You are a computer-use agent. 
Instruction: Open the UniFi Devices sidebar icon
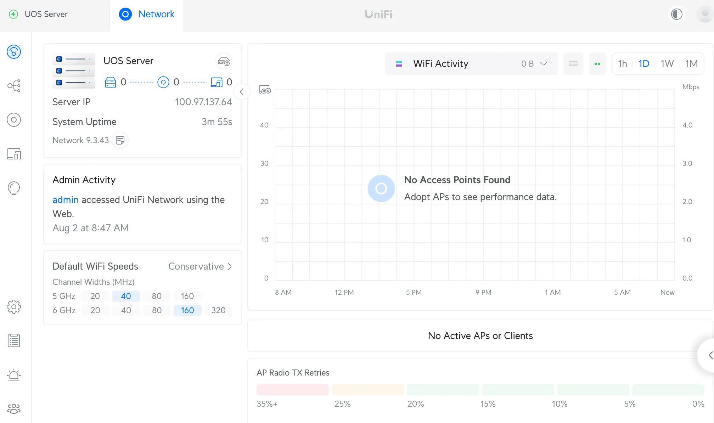click(14, 120)
